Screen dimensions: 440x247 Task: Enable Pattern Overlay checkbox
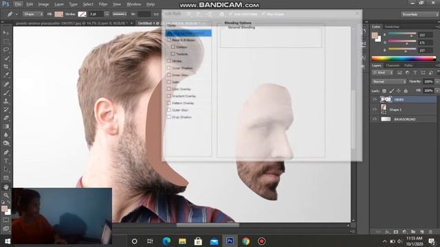coord(169,103)
